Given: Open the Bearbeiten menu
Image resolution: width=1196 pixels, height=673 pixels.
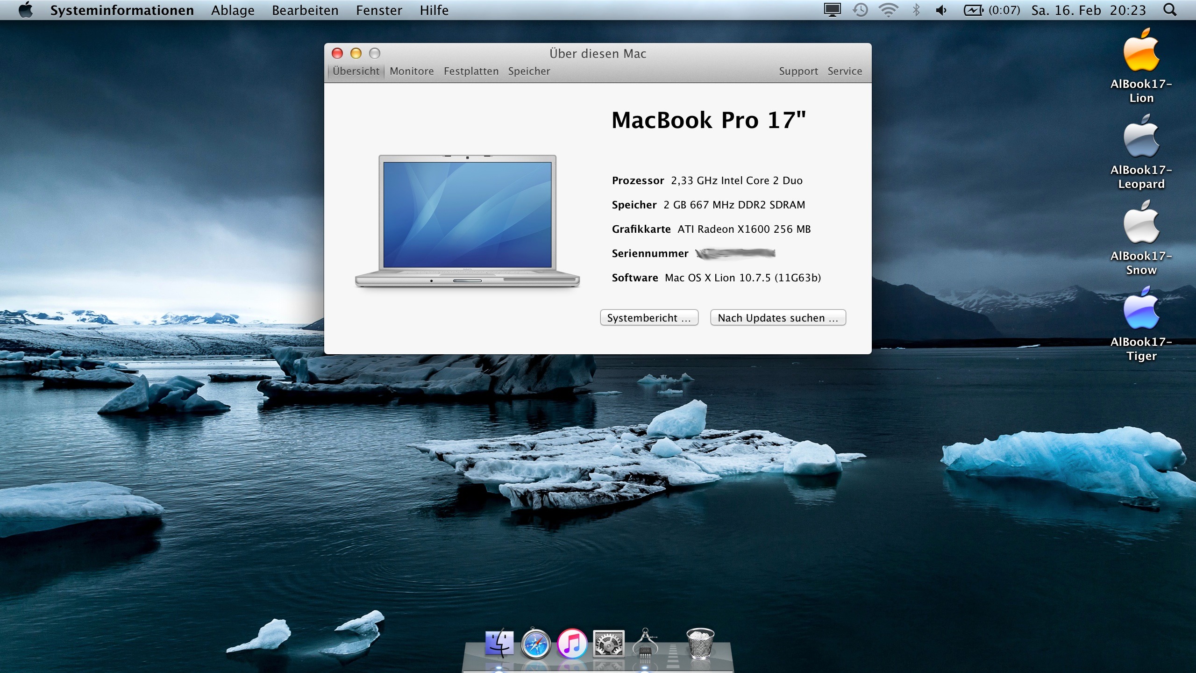Looking at the screenshot, I should click(x=305, y=10).
